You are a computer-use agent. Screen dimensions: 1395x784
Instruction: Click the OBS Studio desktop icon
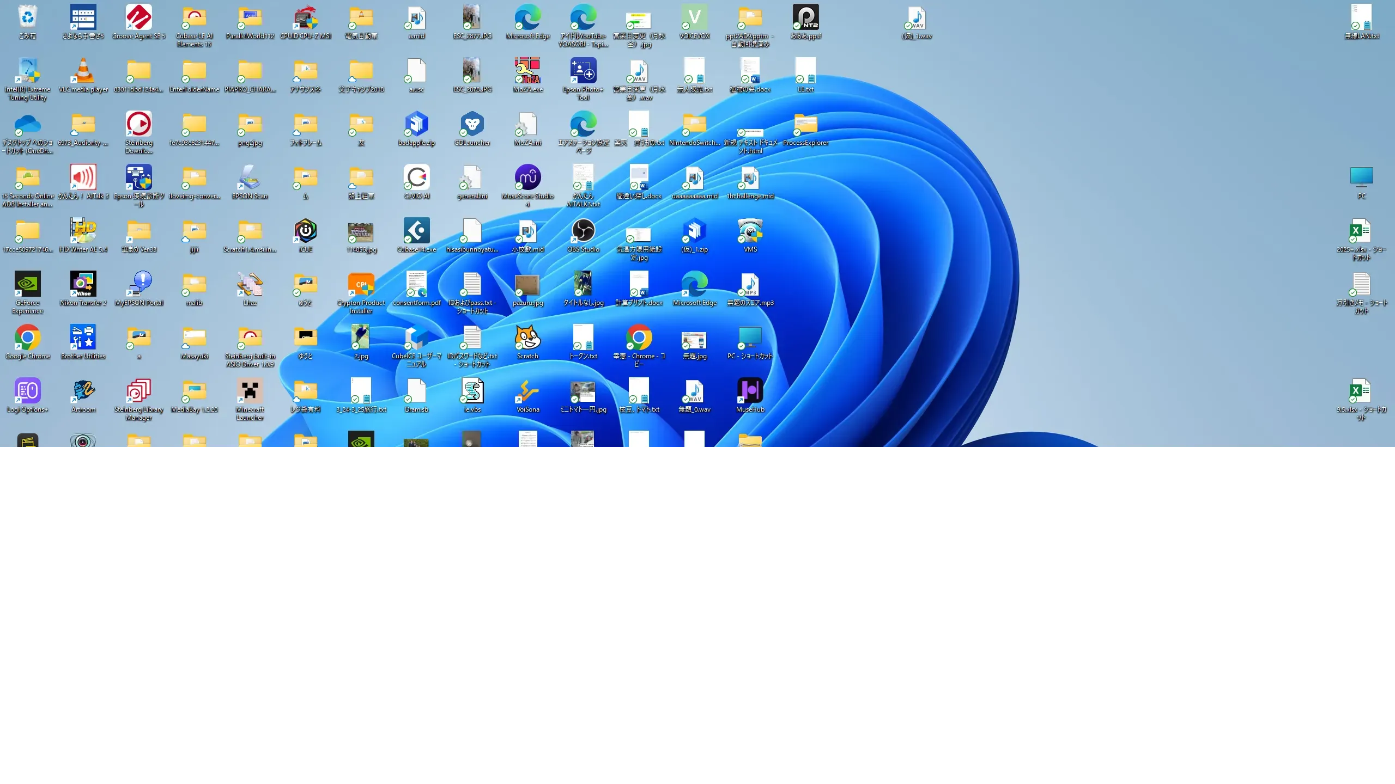tap(583, 231)
